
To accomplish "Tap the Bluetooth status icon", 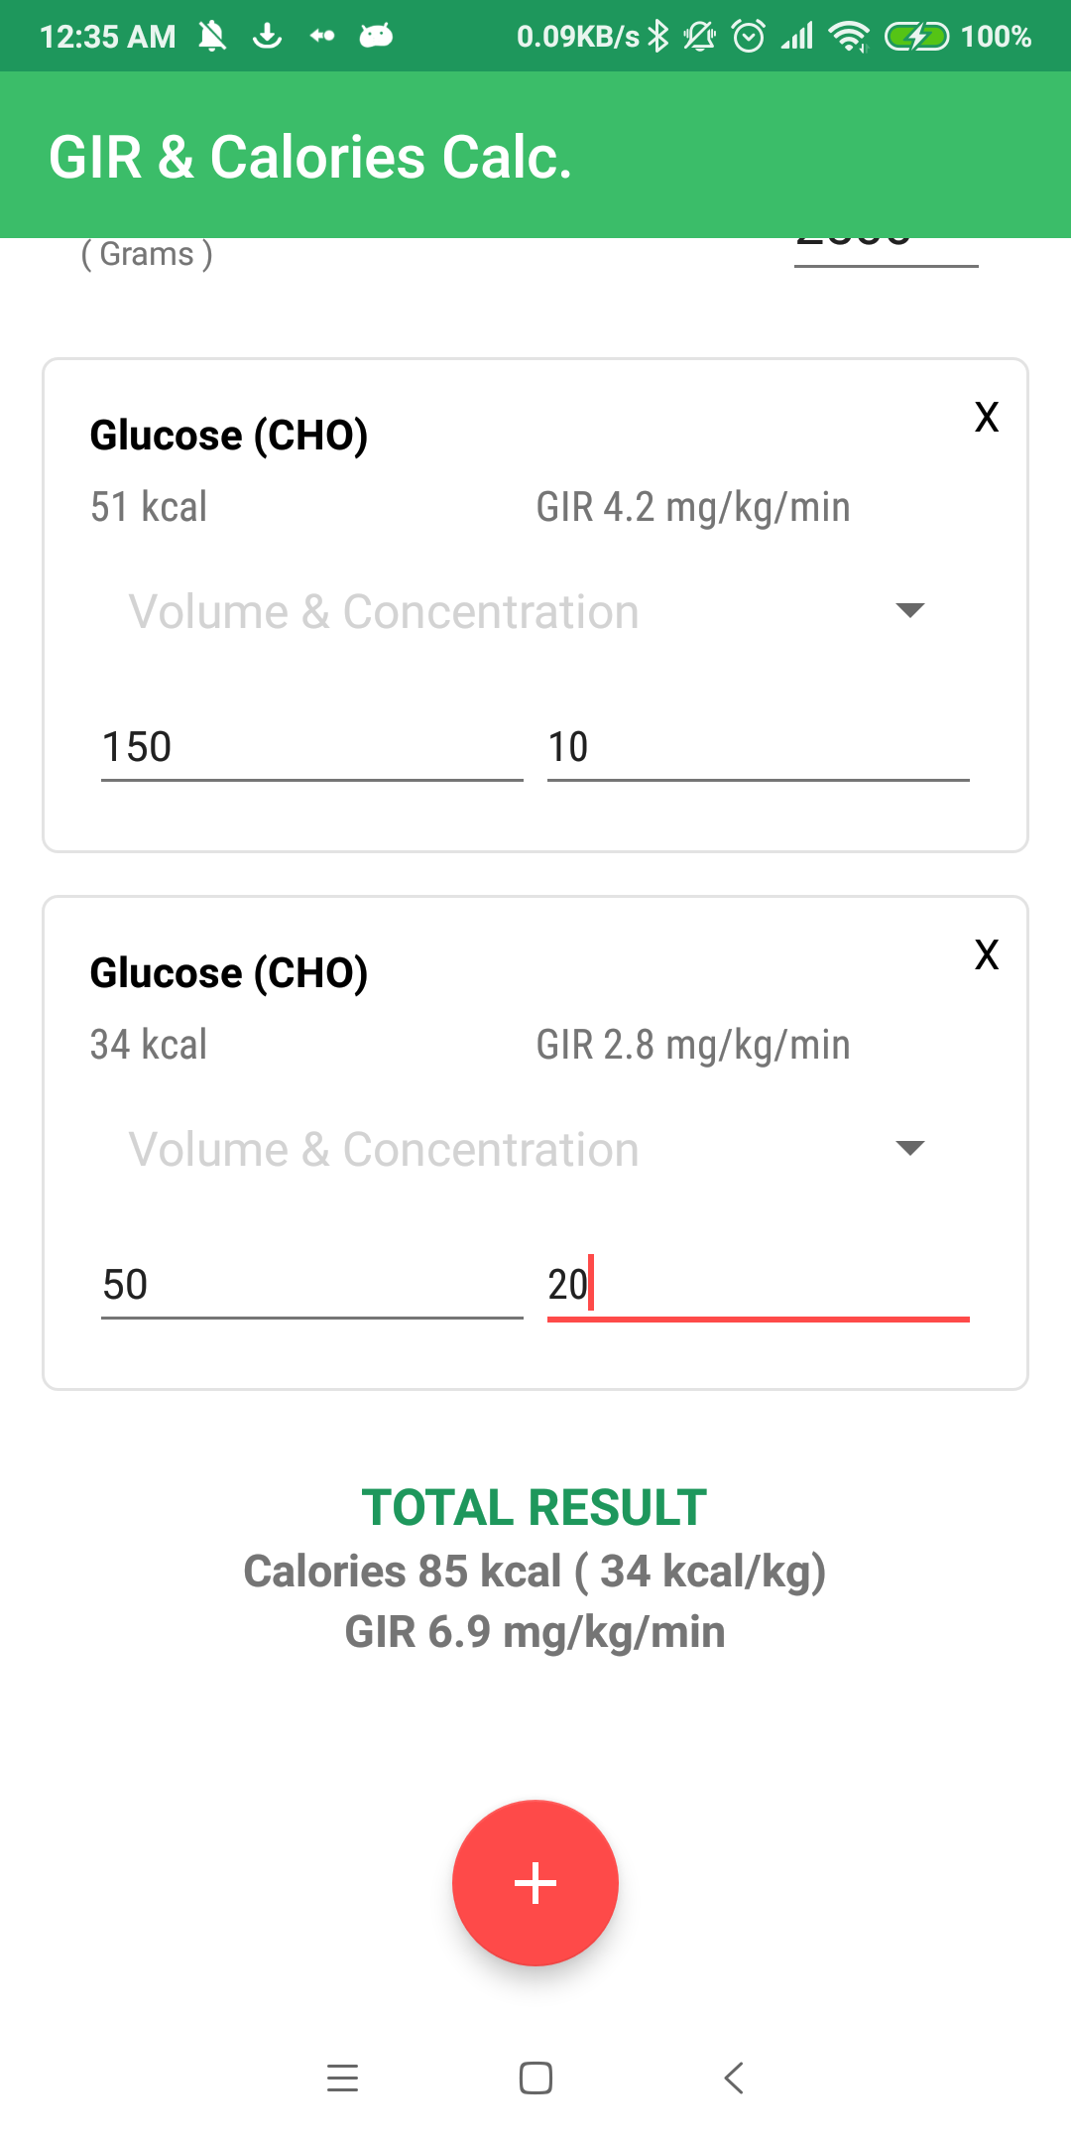I will 658,37.
